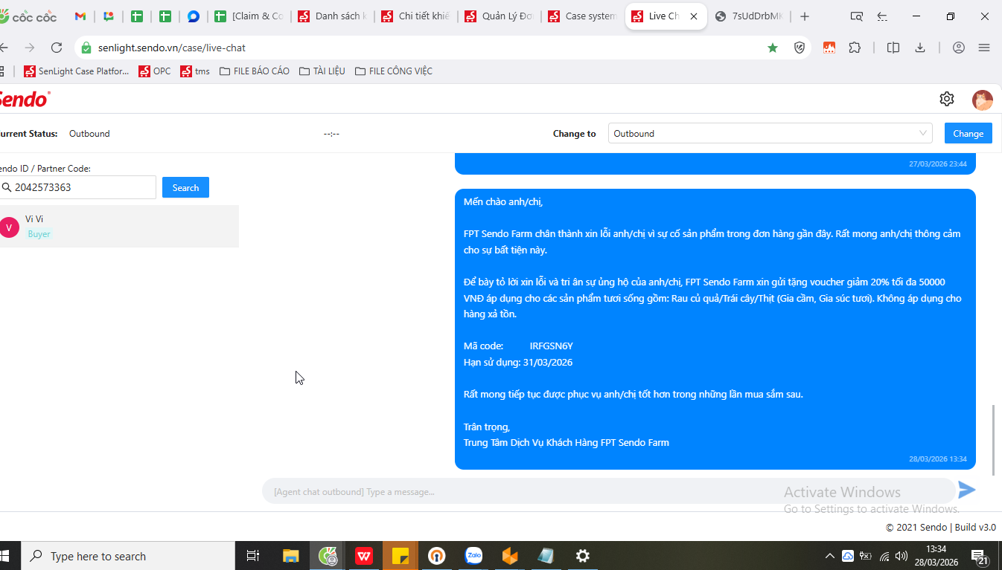The height and width of the screenshot is (570, 1002).
Task: Open the SenLight Case Platform bookmark
Action: click(77, 71)
